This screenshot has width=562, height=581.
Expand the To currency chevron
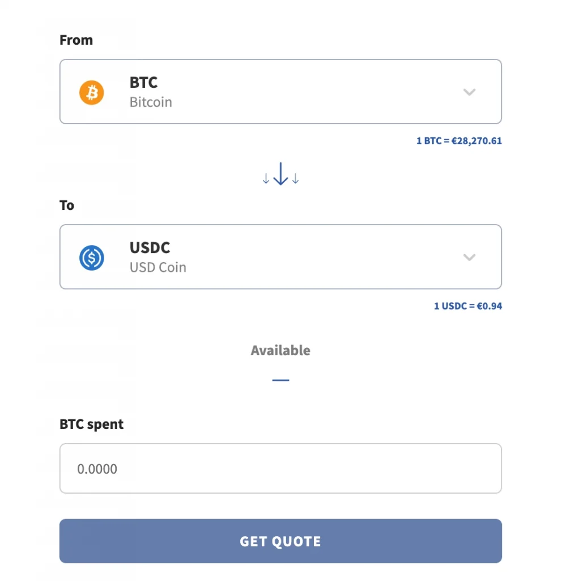click(x=469, y=257)
